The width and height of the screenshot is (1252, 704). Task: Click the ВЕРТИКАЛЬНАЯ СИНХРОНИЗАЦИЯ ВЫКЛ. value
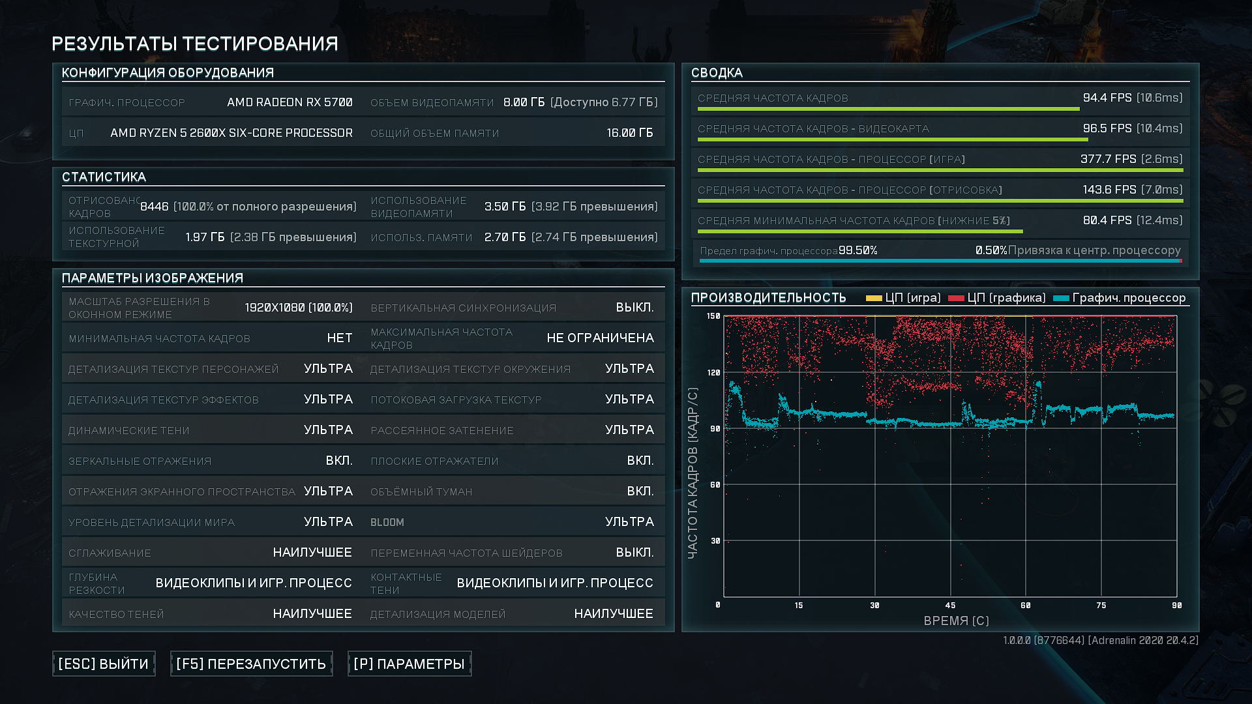[634, 308]
